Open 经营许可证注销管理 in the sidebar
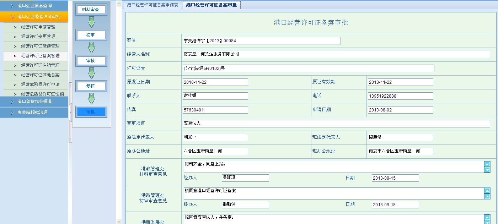The image size is (498, 224). point(40,65)
